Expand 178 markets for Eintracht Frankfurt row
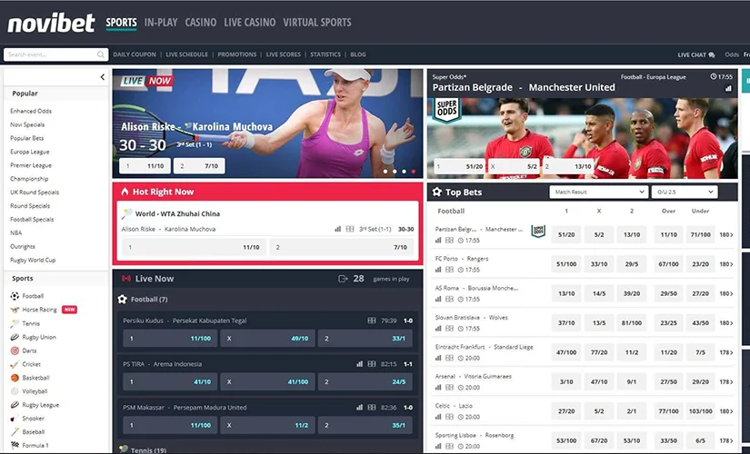The image size is (750, 454). click(726, 352)
